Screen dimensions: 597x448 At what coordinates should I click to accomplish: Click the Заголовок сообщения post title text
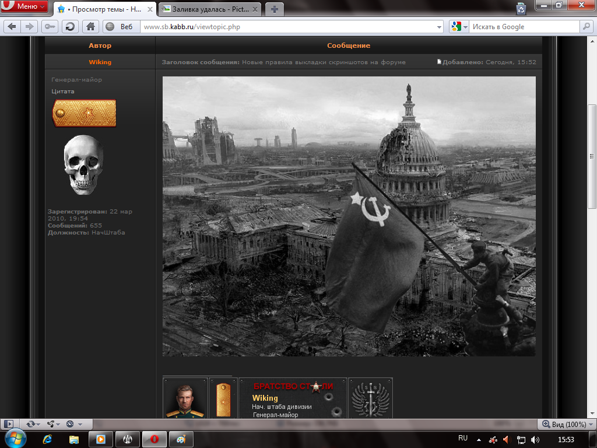click(x=284, y=62)
